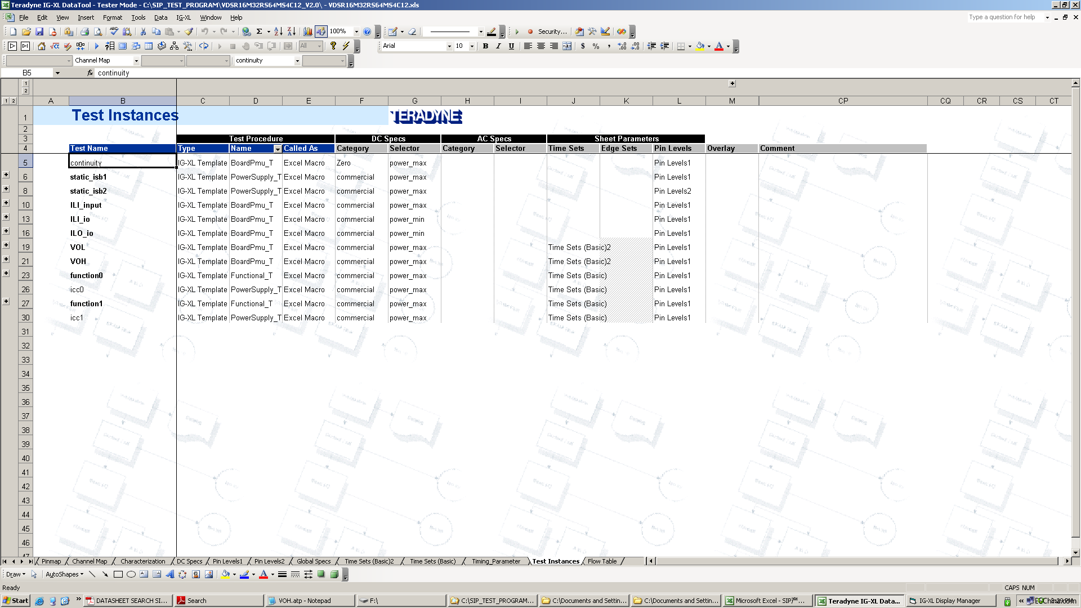Image resolution: width=1081 pixels, height=608 pixels.
Task: Click the AutoSum sigma icon
Action: [x=260, y=32]
